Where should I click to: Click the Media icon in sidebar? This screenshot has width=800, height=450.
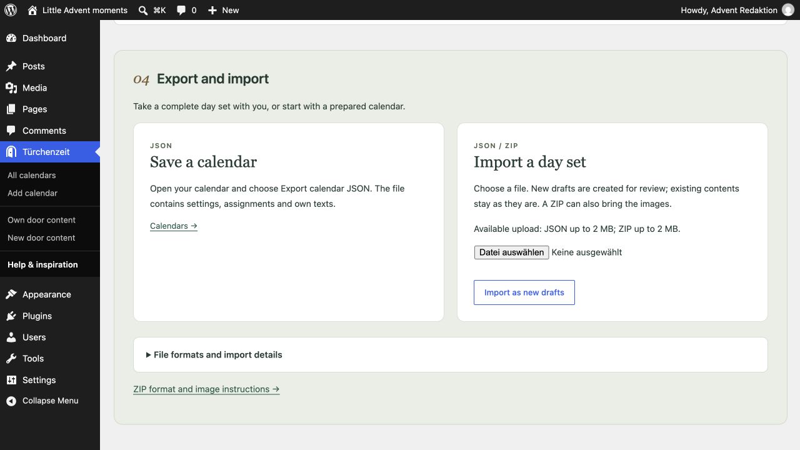11,87
